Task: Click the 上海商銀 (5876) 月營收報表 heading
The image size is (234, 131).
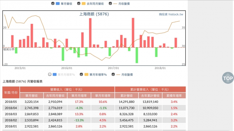Action: (x=22, y=82)
